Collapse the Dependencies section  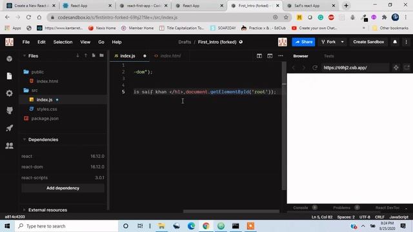pyautogui.click(x=25, y=139)
